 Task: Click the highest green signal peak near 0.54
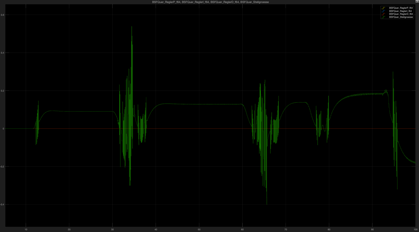(x=132, y=27)
